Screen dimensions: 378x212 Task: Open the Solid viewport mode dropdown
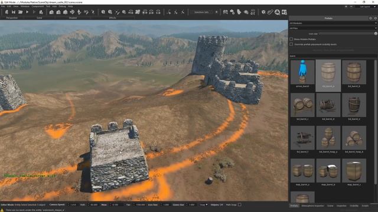click(x=40, y=18)
